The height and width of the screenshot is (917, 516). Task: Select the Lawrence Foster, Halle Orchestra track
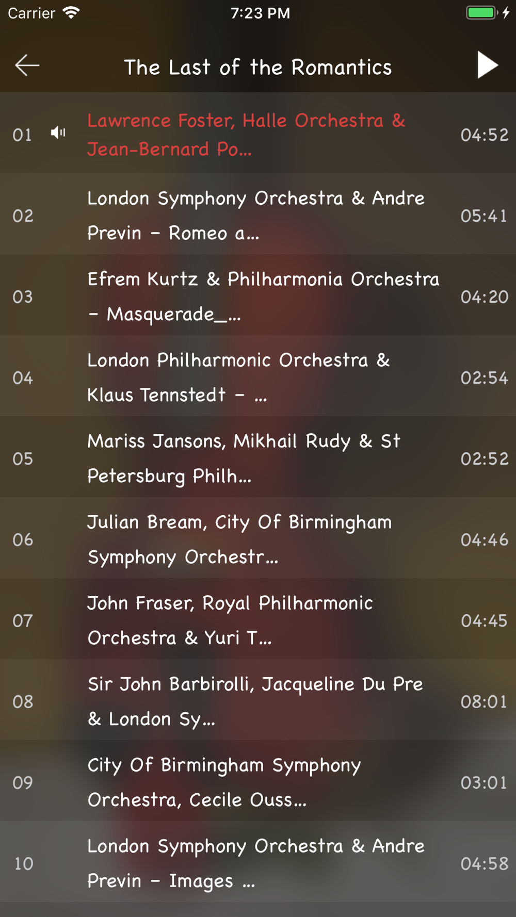[x=258, y=133]
